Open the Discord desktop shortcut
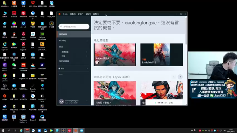 [x=33, y=118]
